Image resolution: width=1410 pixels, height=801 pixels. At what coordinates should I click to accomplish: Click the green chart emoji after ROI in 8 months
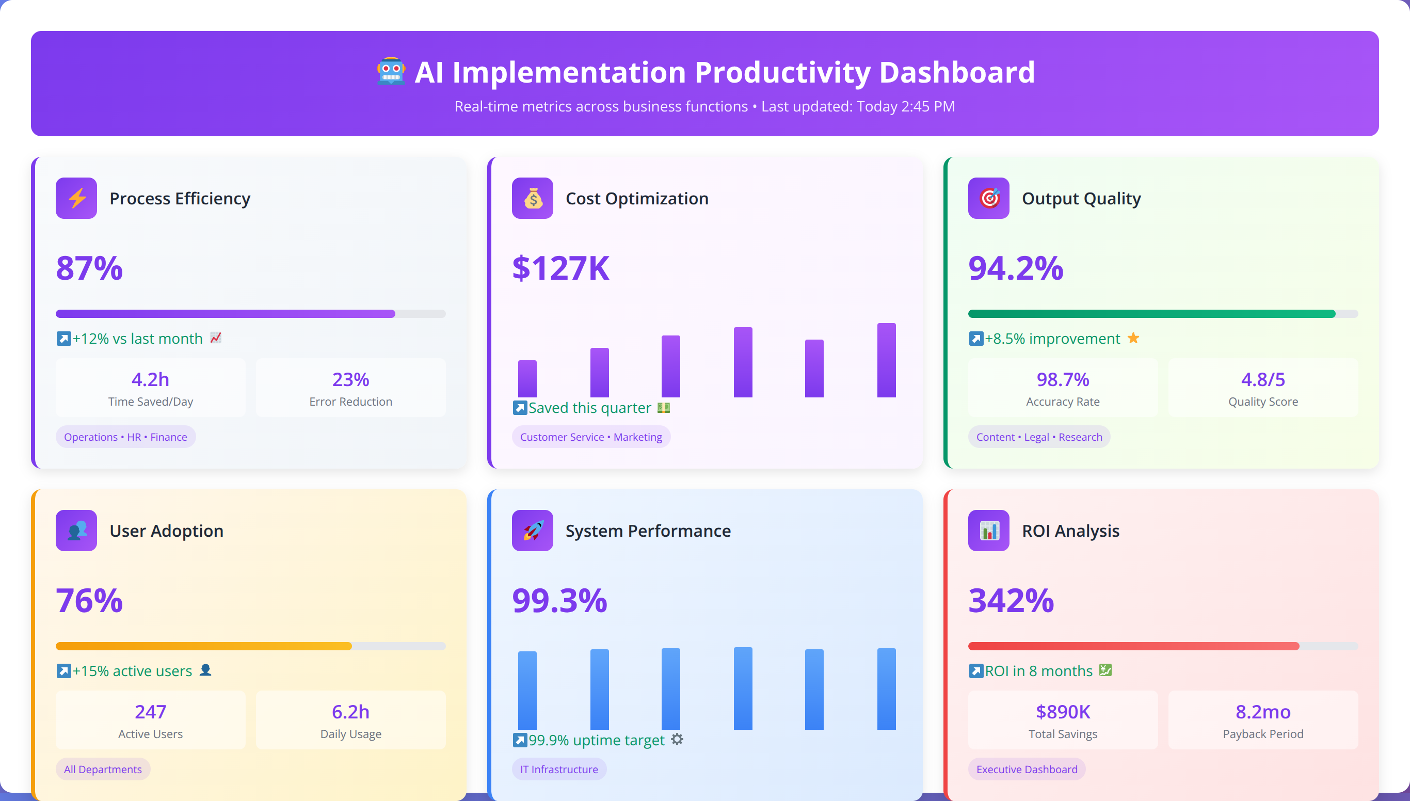tap(1105, 670)
